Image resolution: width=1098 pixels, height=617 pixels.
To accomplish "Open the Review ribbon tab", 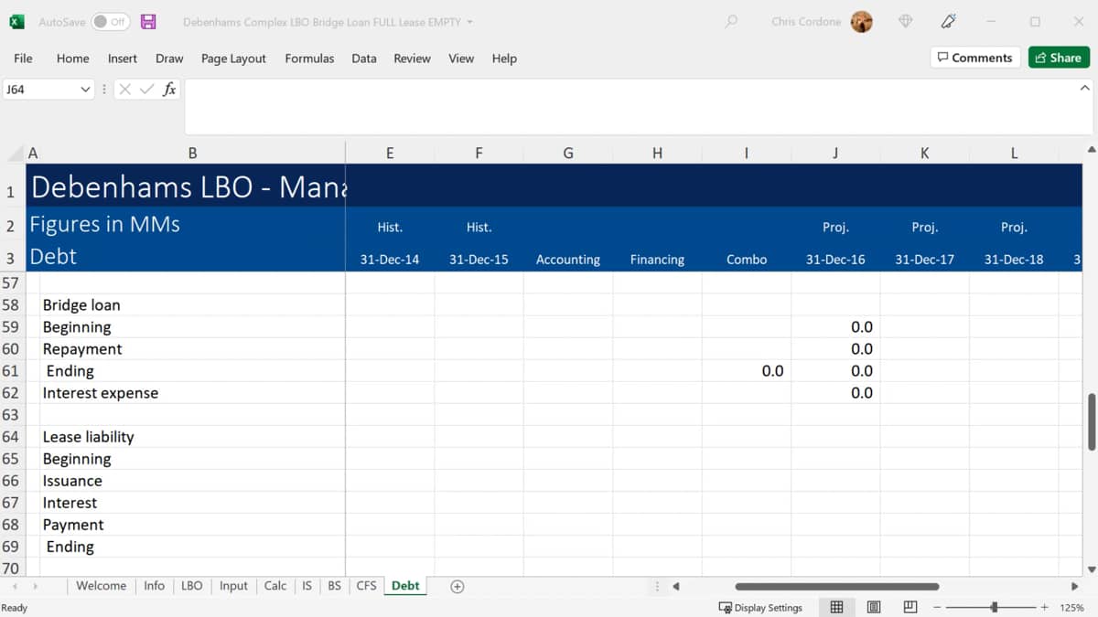I will point(412,59).
